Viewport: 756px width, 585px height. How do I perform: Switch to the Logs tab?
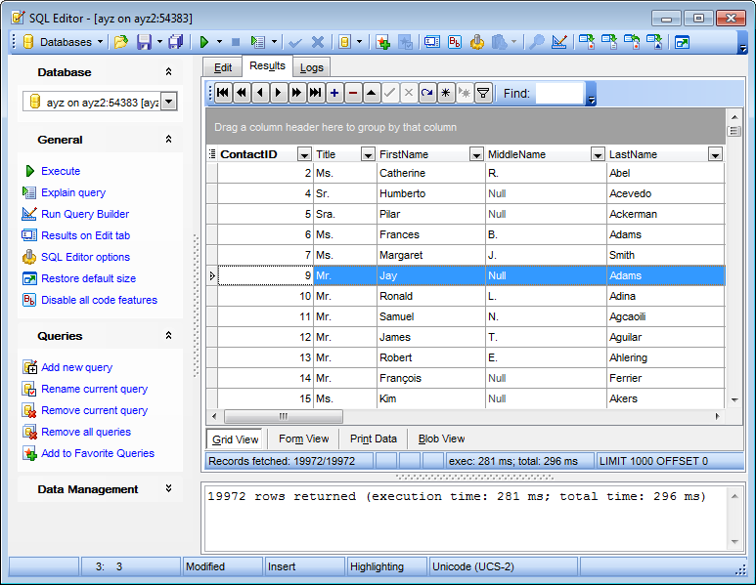(311, 68)
